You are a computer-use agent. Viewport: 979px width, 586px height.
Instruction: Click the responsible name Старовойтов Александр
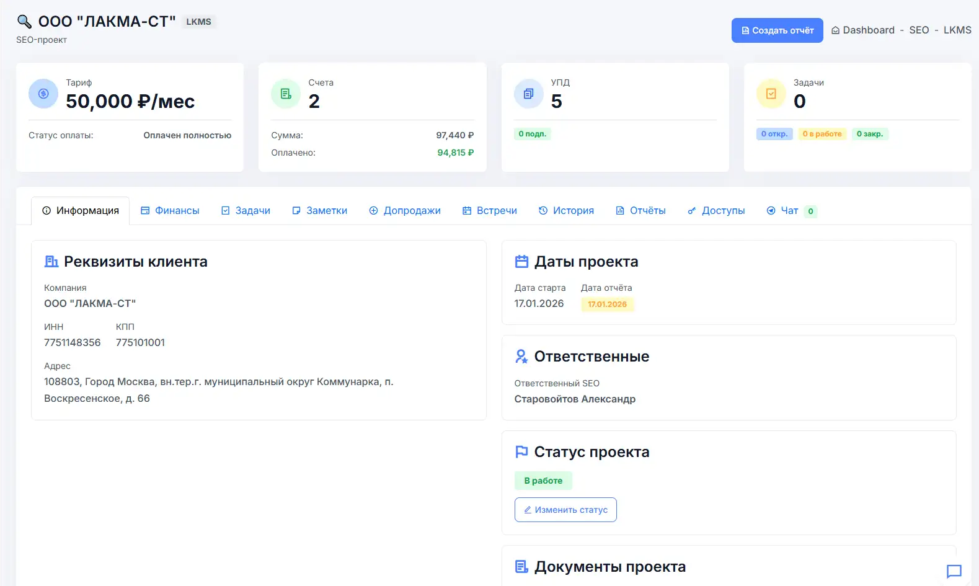point(575,399)
